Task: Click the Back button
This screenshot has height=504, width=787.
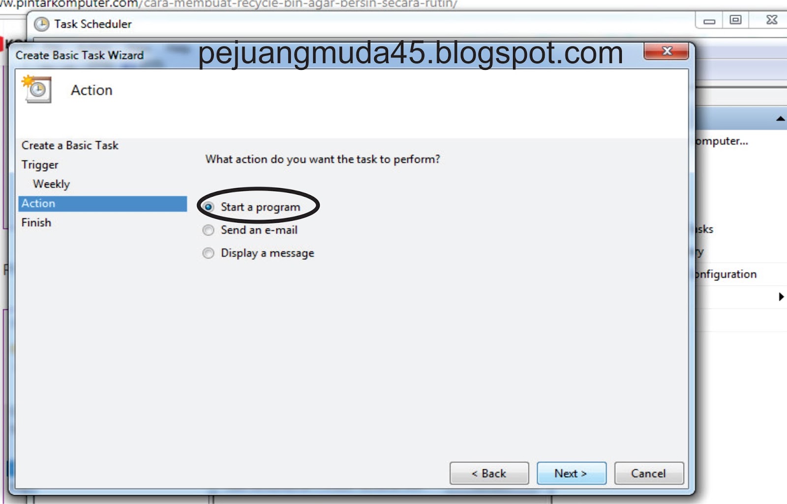Action: 489,473
